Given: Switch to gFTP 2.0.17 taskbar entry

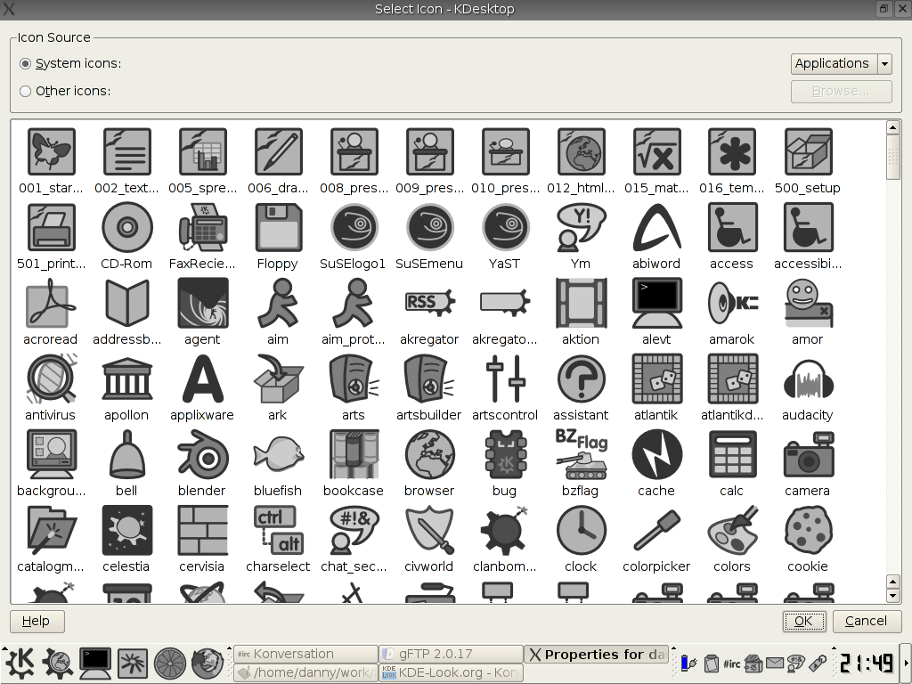Looking at the screenshot, I should [451, 655].
